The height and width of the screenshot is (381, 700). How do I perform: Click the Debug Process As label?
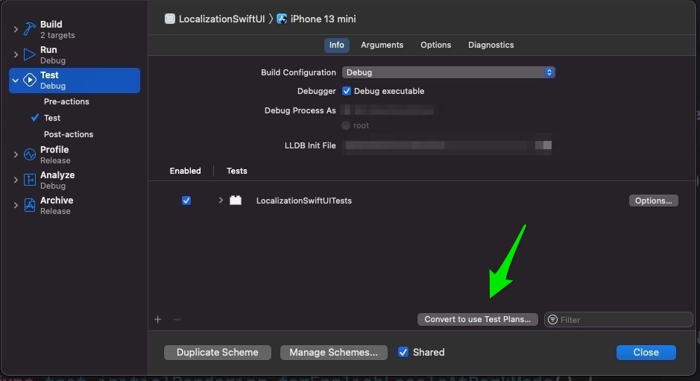300,110
